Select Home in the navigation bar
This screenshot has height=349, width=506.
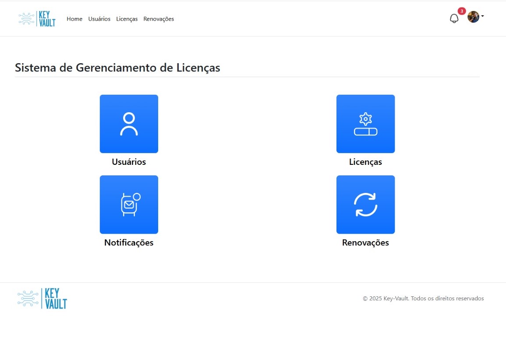[74, 19]
